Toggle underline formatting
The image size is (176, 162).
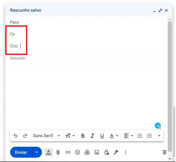[x=102, y=136]
